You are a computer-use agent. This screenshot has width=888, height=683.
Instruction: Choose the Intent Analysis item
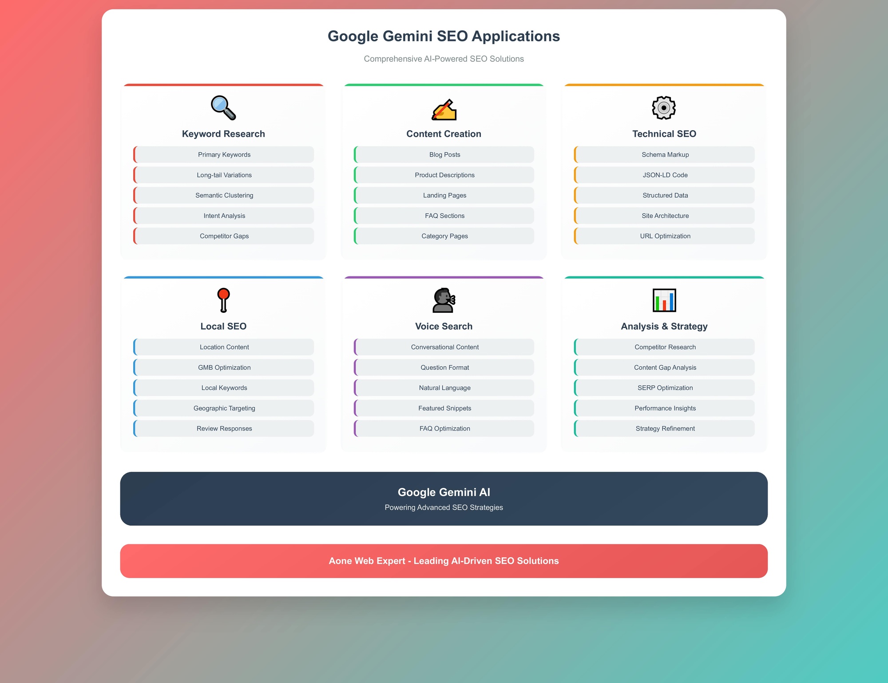(224, 216)
